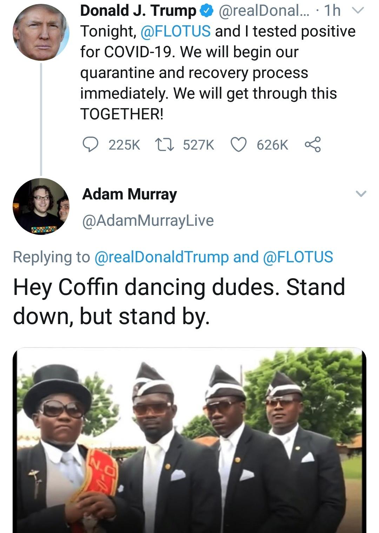379x533 pixels.
Task: Open @realDonaldTrump in the Replying to line
Action: click(x=161, y=257)
